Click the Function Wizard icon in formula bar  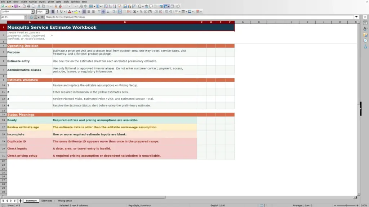[31, 17]
